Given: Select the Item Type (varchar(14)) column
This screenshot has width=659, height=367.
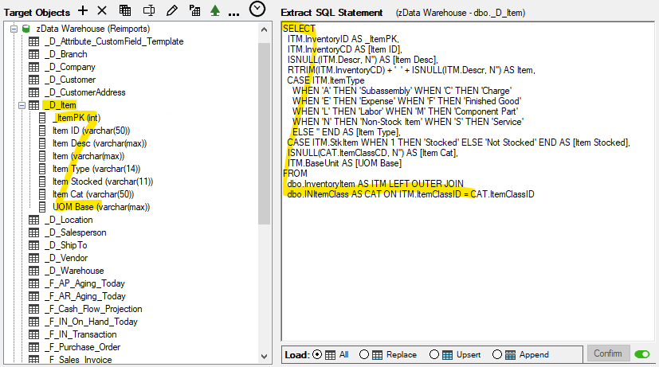Looking at the screenshot, I should (x=96, y=169).
